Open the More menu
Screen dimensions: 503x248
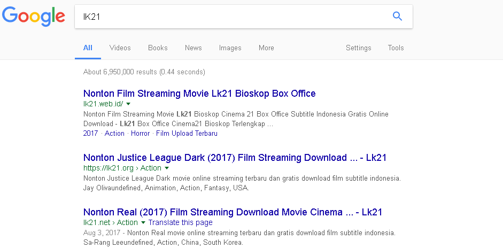point(266,48)
